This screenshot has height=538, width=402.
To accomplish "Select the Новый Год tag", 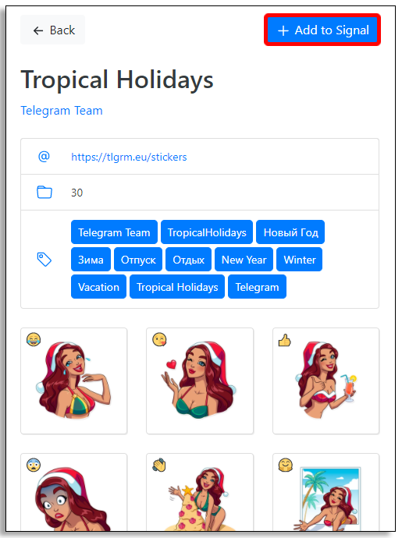I will coord(290,232).
